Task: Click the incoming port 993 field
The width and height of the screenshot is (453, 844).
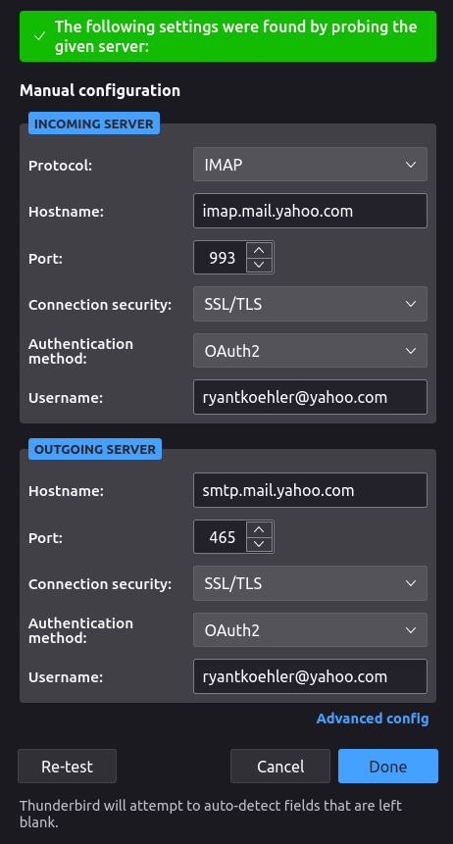Action: (222, 257)
